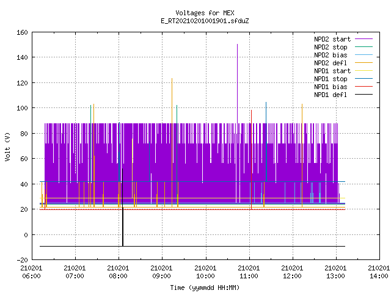Click the 'NPD2 bias' legend label

tap(331, 55)
